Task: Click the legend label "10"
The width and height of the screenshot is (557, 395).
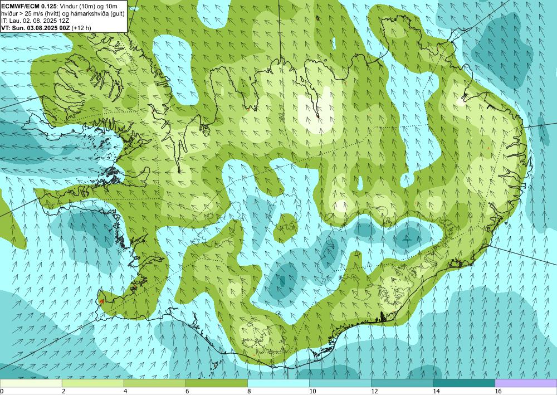Action: tap(312, 391)
